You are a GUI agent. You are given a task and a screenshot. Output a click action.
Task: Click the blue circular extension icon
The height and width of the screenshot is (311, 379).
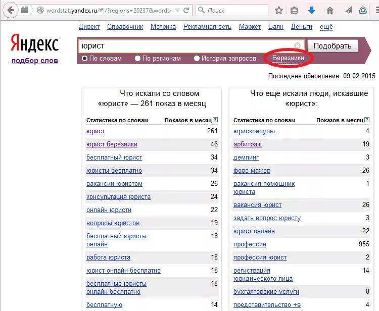[x=363, y=11]
